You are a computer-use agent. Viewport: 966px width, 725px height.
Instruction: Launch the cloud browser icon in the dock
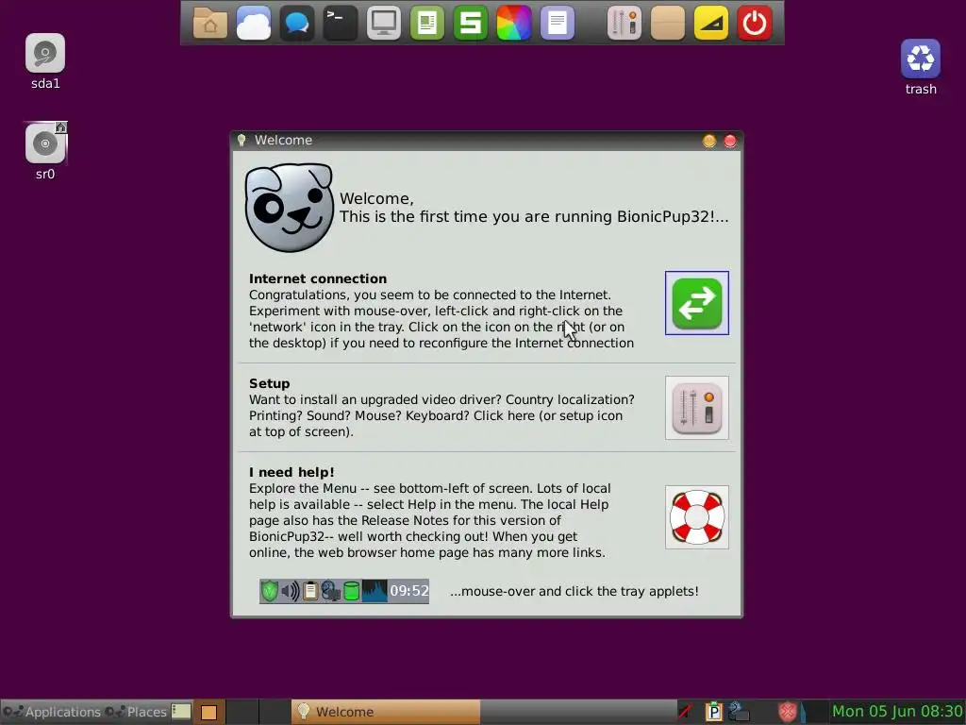tap(253, 24)
